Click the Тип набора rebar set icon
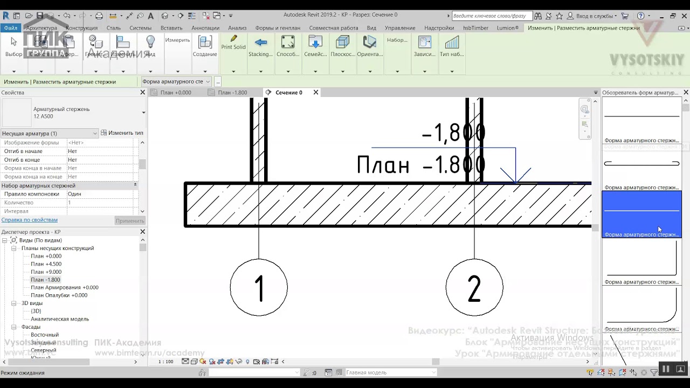690x388 pixels. tap(452, 42)
